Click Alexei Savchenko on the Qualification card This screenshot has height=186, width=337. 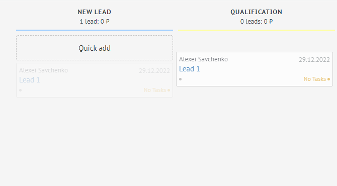(x=203, y=59)
